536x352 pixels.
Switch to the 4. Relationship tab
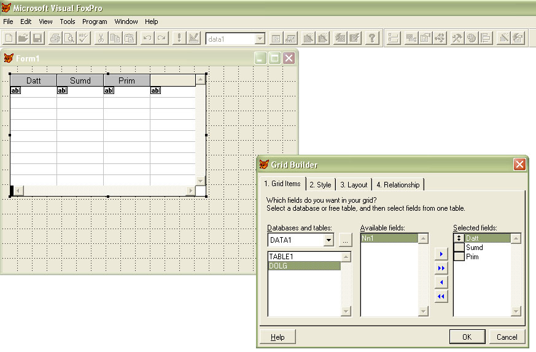398,185
